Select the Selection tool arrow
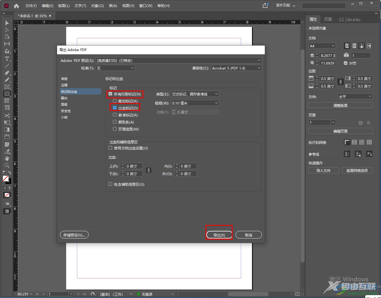Viewport: 381px width, 298px height. (7, 23)
